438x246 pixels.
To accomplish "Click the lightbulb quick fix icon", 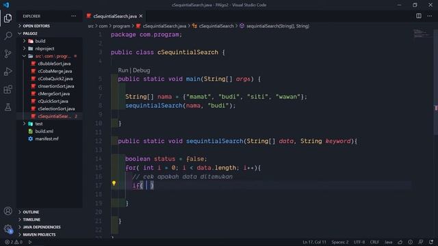I will click(114, 183).
